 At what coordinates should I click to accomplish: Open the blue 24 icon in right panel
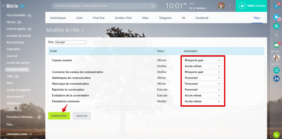click(x=276, y=79)
